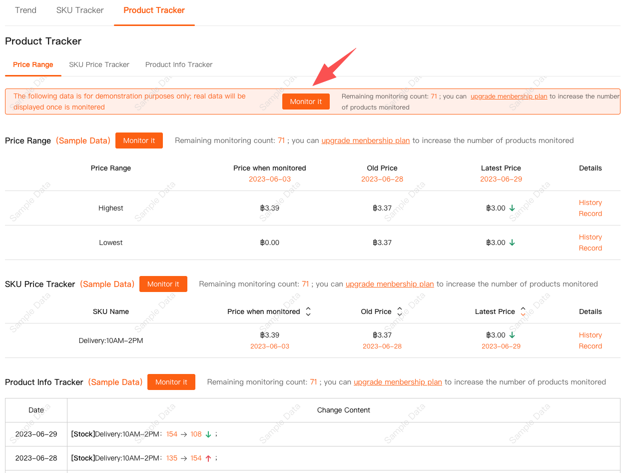629x473 pixels.
Task: Open the SKU Tracker tab
Action: coord(80,10)
